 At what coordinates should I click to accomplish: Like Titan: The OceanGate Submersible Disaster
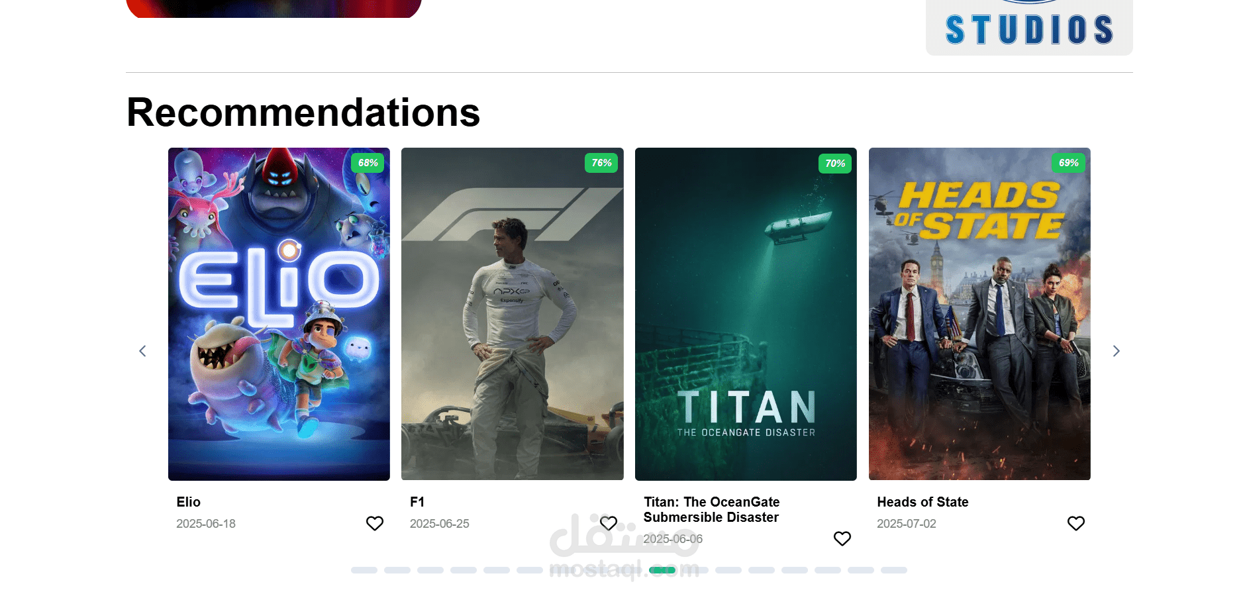point(842,538)
